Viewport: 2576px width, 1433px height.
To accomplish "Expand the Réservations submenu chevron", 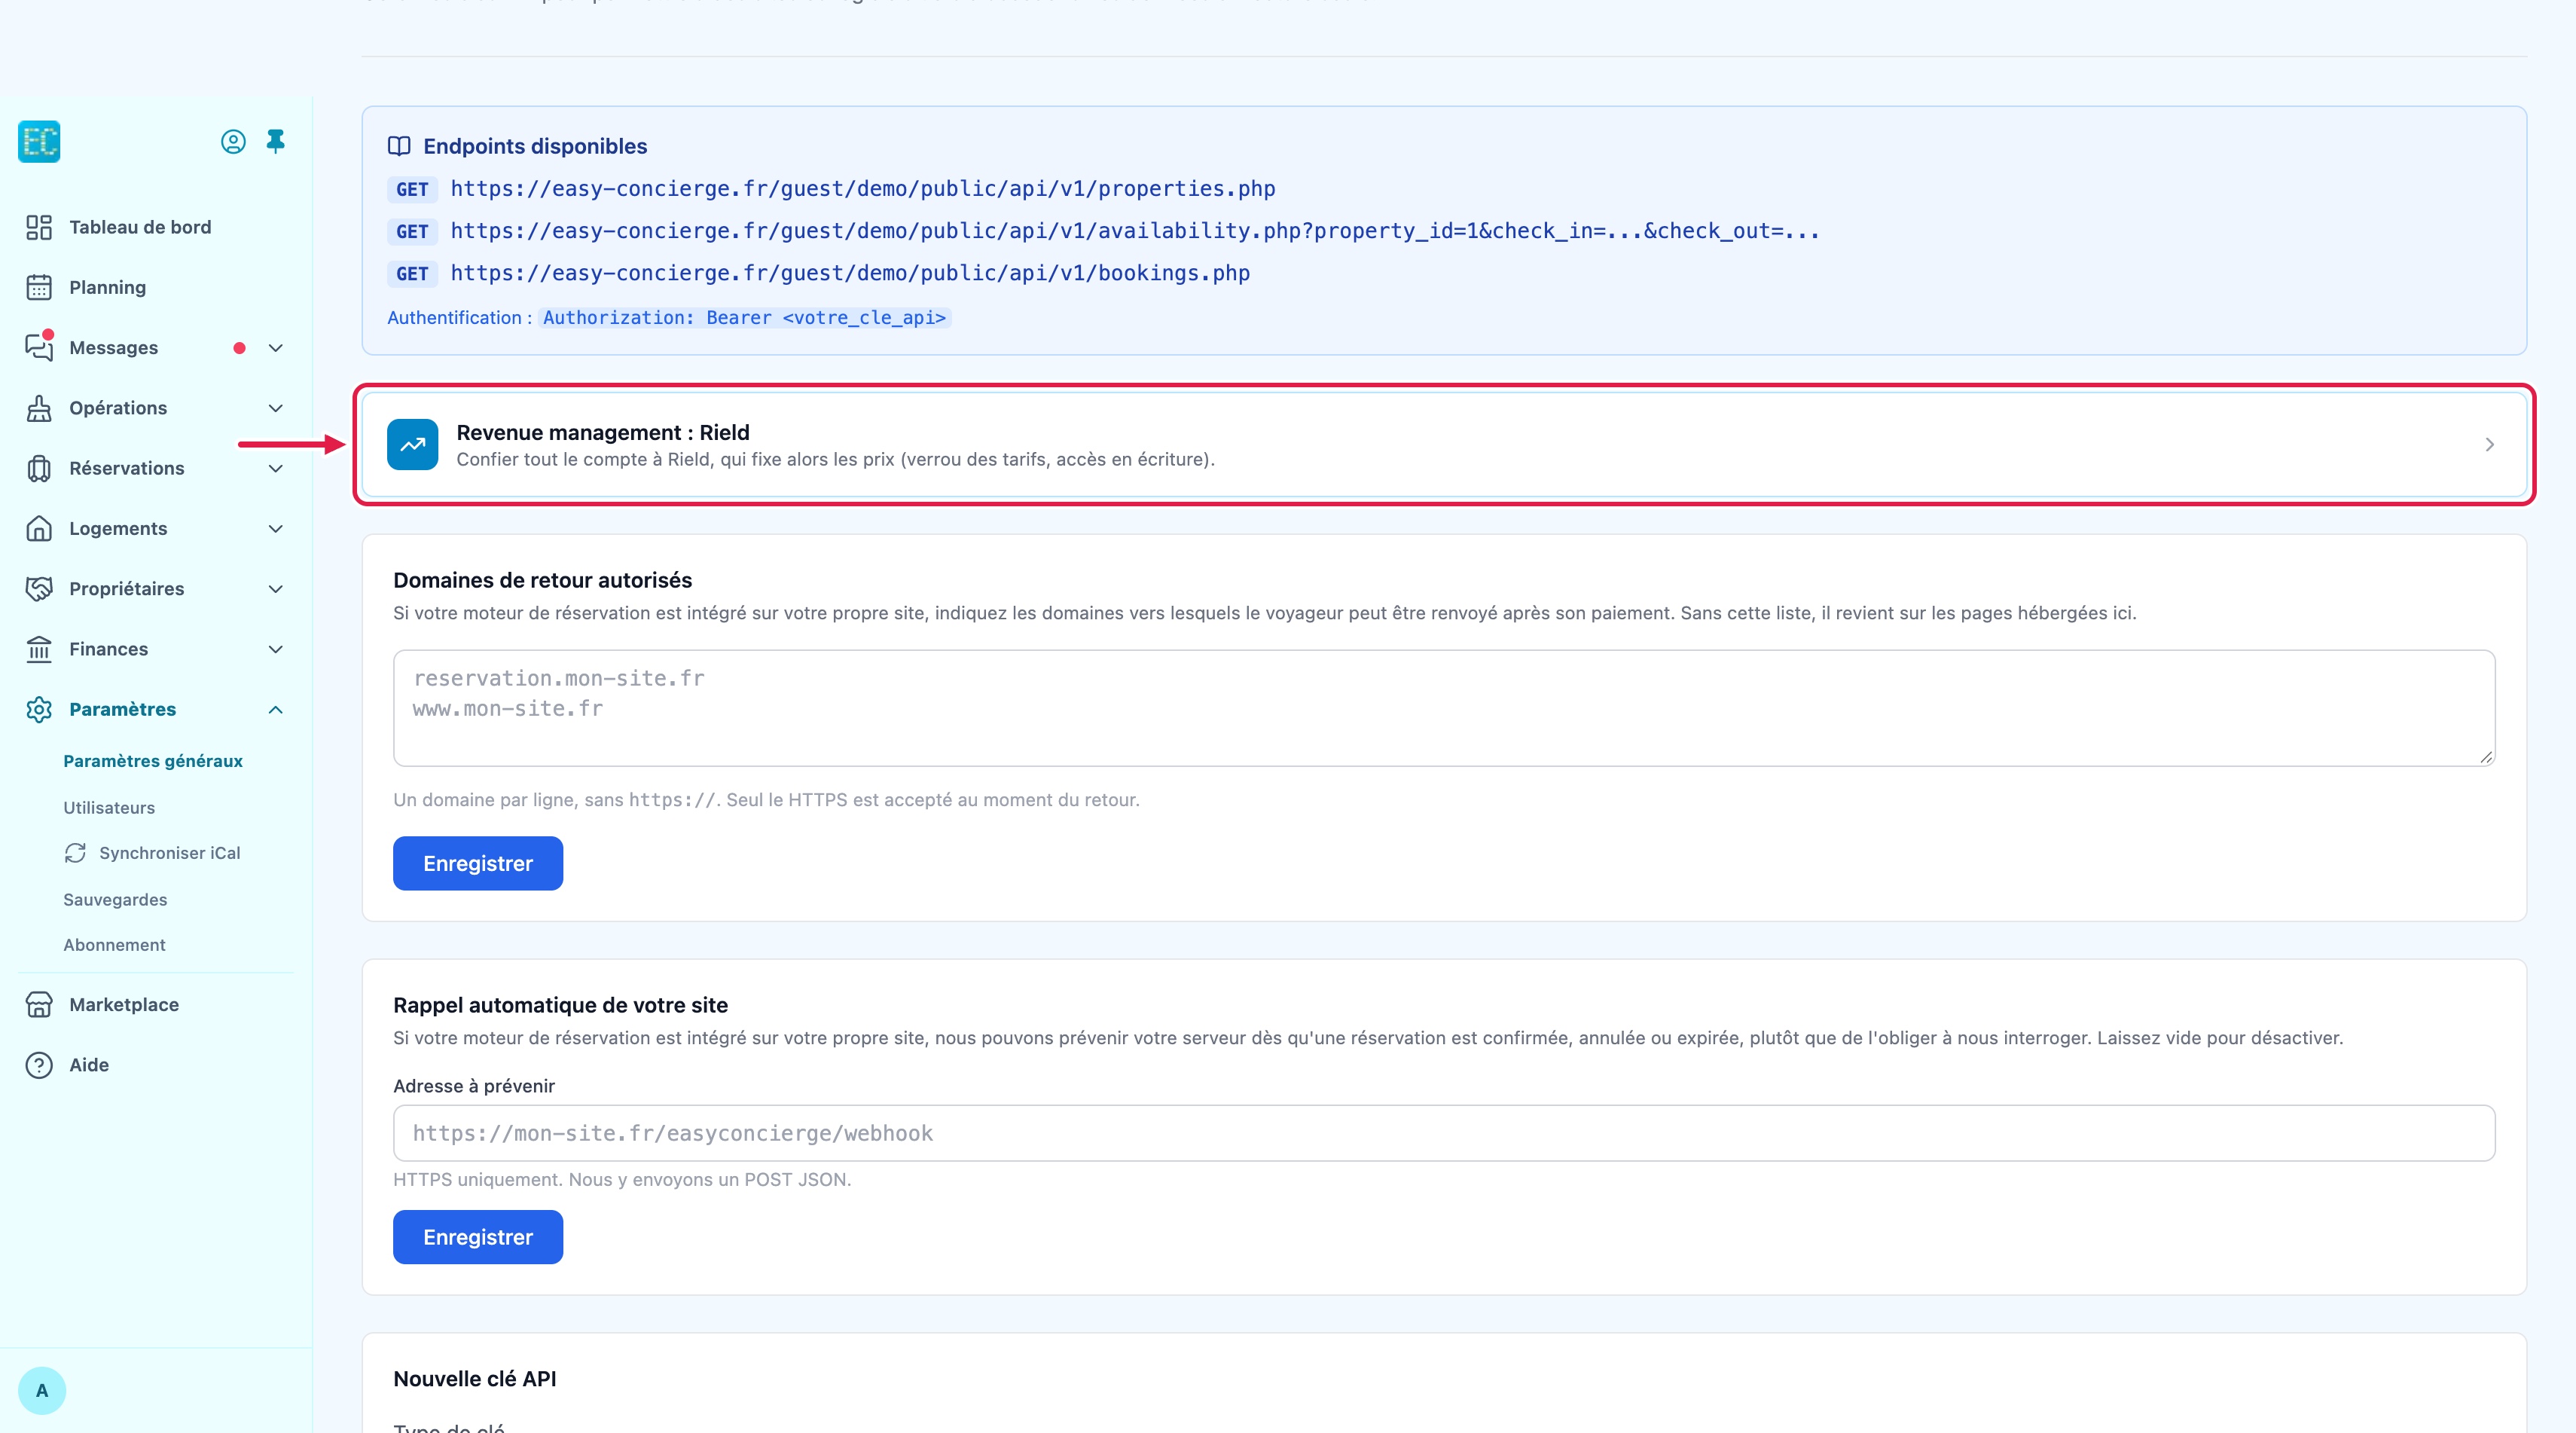I will 276,468.
